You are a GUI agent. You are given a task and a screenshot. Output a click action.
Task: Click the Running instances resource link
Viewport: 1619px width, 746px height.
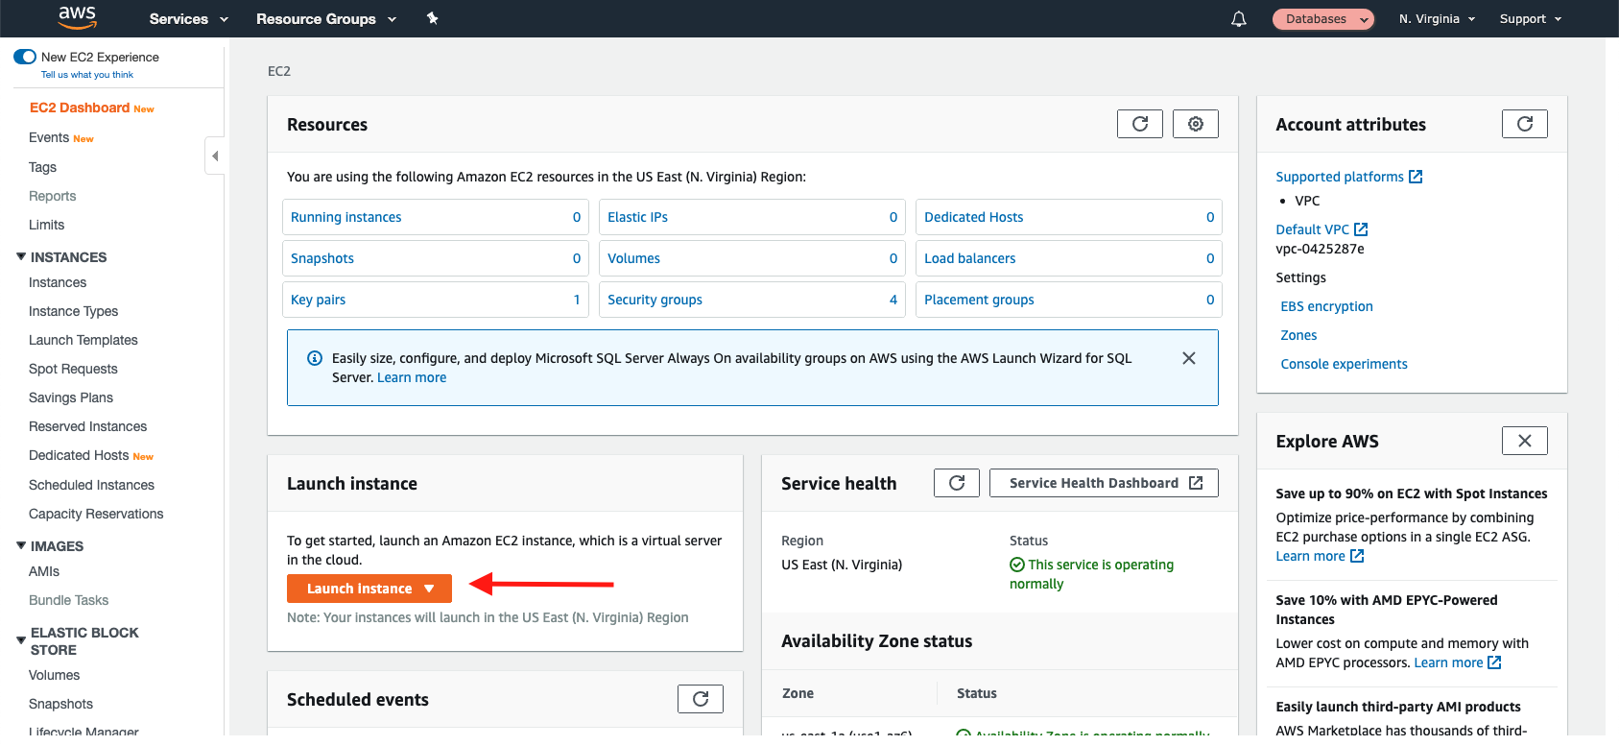click(x=345, y=217)
